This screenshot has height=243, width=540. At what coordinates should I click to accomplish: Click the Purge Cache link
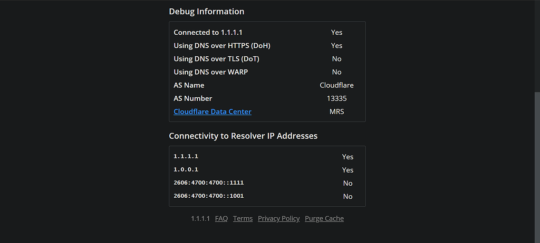324,218
